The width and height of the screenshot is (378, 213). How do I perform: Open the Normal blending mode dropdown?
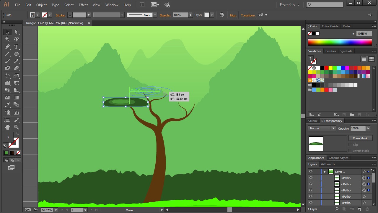(x=322, y=128)
